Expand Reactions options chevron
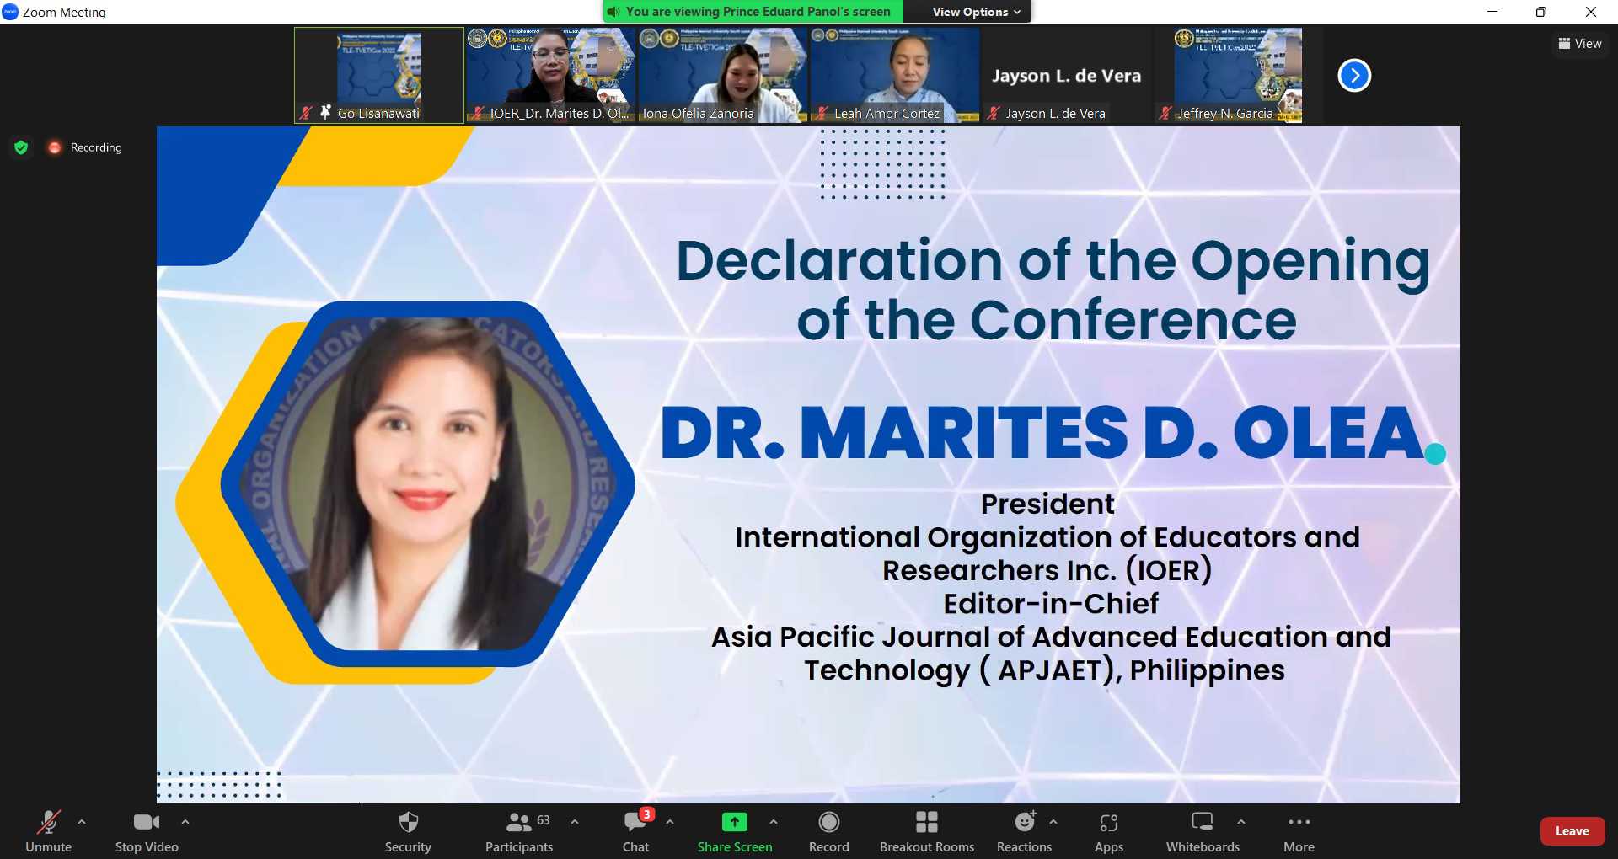The height and width of the screenshot is (859, 1618). tap(1053, 823)
